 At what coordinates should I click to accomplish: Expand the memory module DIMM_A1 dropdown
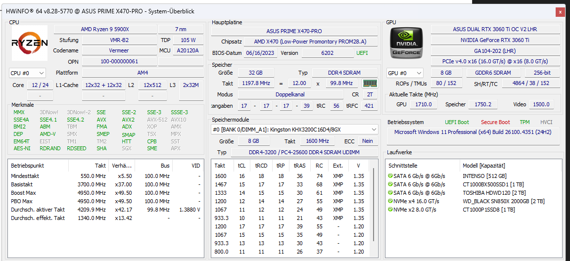(x=294, y=129)
